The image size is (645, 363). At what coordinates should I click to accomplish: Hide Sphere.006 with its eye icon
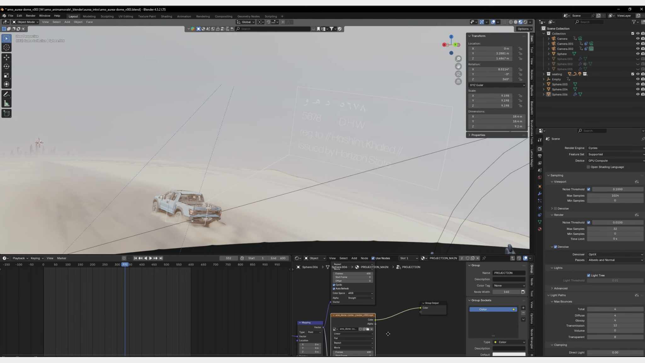pyautogui.click(x=637, y=94)
